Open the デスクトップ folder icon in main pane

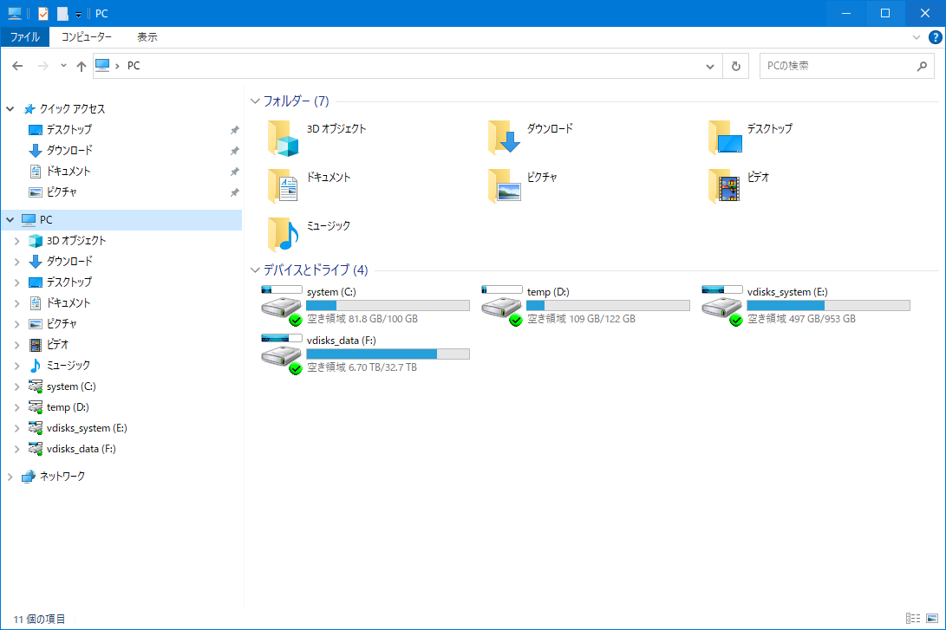tap(725, 137)
